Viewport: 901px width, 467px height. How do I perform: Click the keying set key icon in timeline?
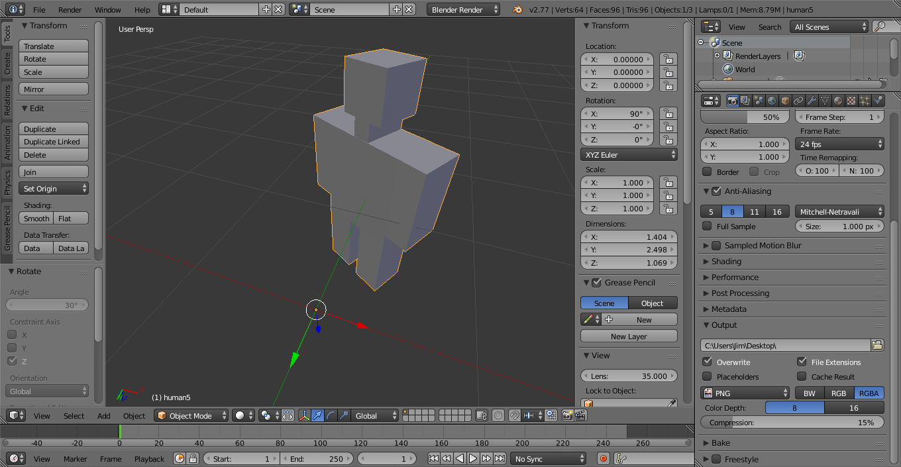click(621, 458)
